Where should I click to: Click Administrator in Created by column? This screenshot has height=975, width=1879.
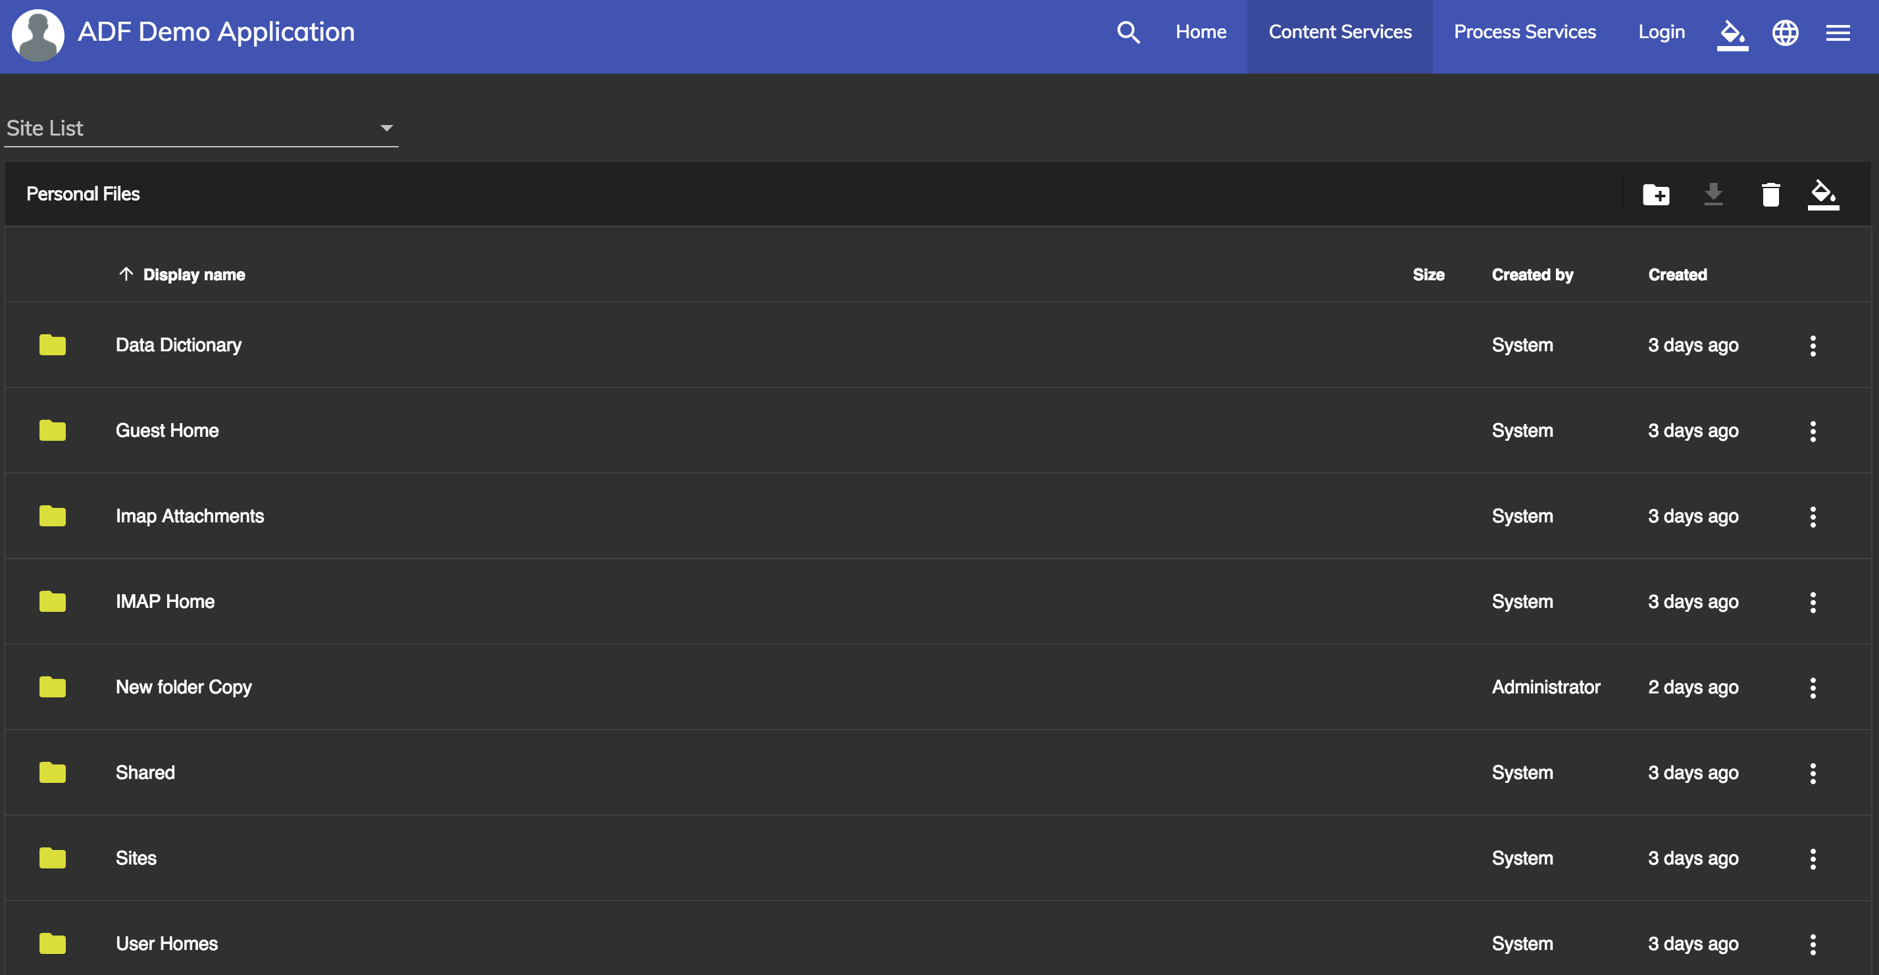[1545, 687]
